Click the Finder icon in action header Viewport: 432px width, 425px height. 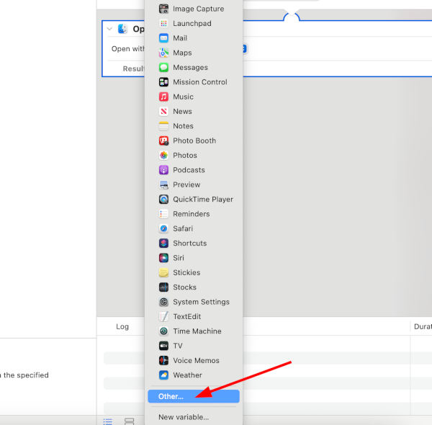pos(122,29)
